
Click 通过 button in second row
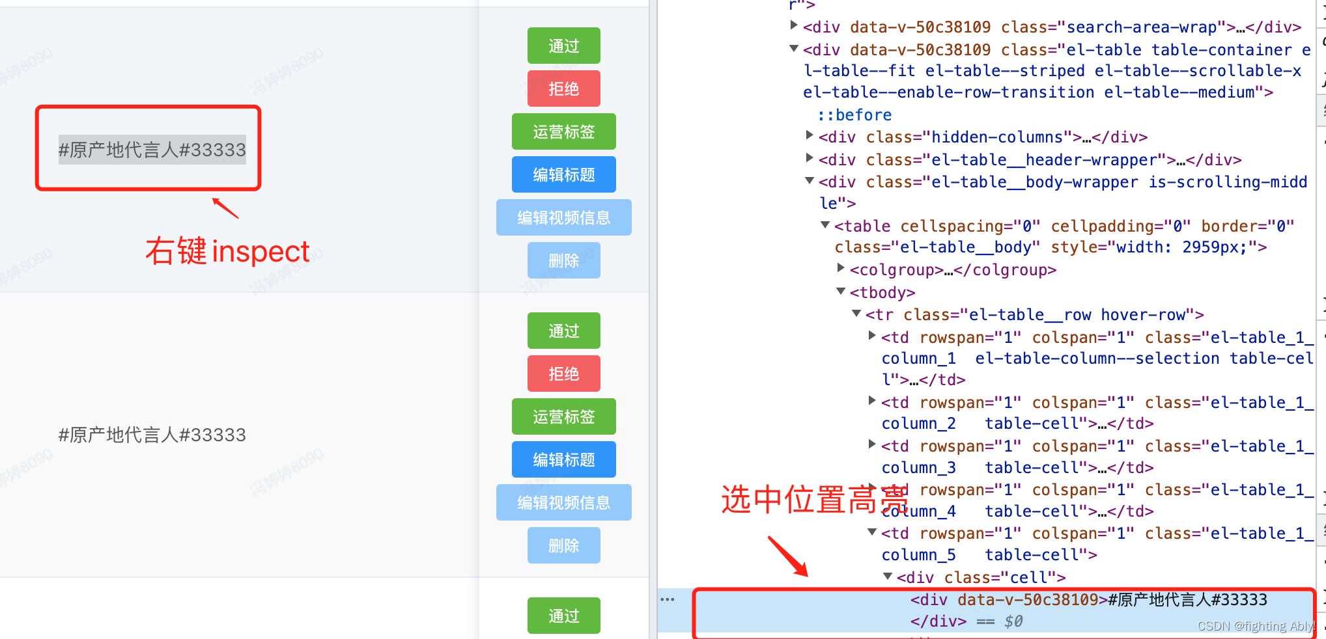click(x=563, y=331)
